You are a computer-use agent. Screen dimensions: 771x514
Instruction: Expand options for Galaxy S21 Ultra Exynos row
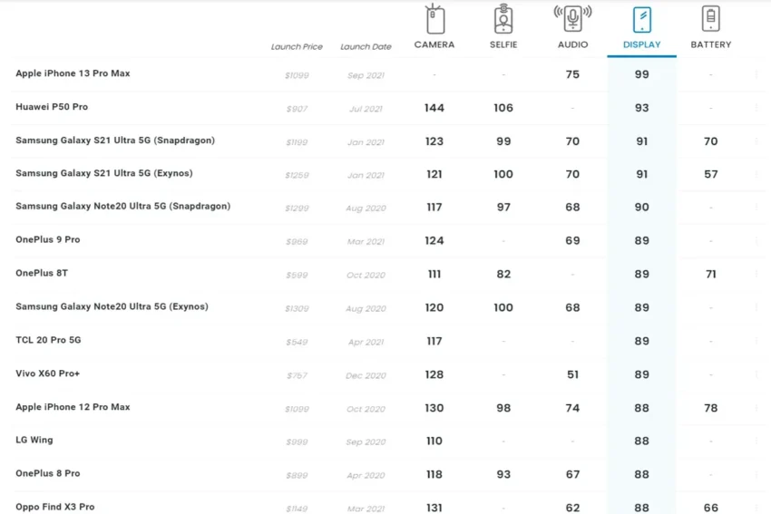click(x=756, y=175)
